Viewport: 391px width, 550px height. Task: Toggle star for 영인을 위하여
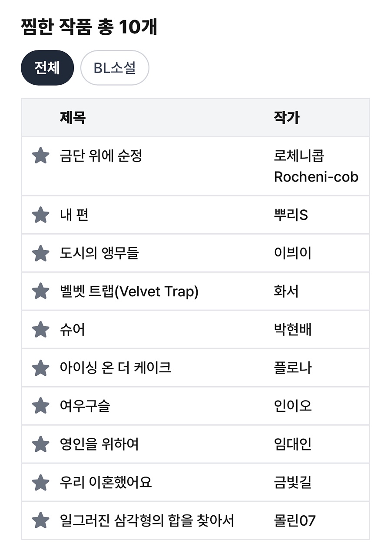click(40, 444)
